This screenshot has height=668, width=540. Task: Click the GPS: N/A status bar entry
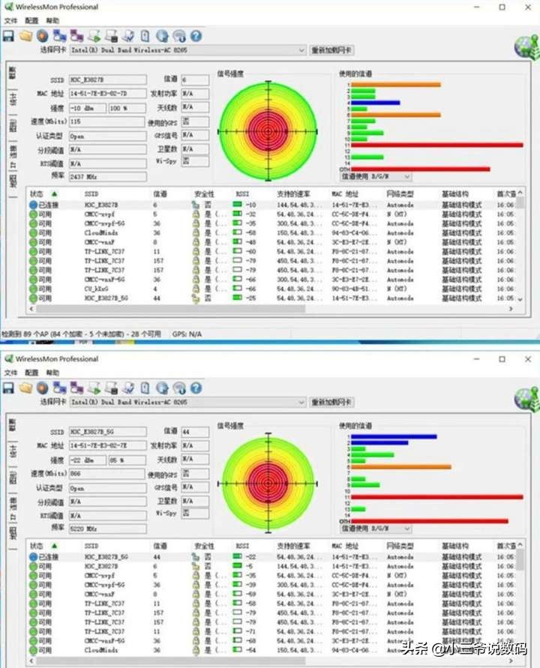(x=187, y=334)
